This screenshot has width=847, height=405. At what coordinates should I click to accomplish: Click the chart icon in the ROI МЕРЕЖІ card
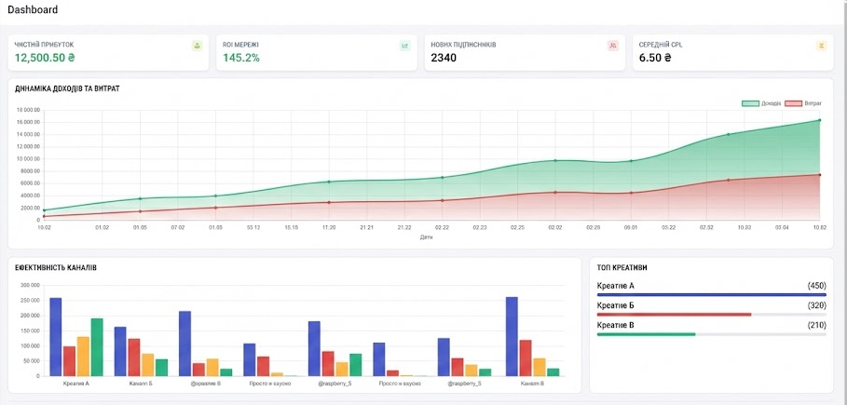(x=404, y=45)
